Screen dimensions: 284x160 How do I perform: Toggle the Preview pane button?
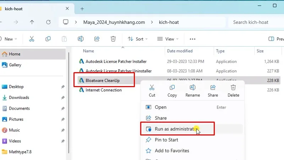276,39
